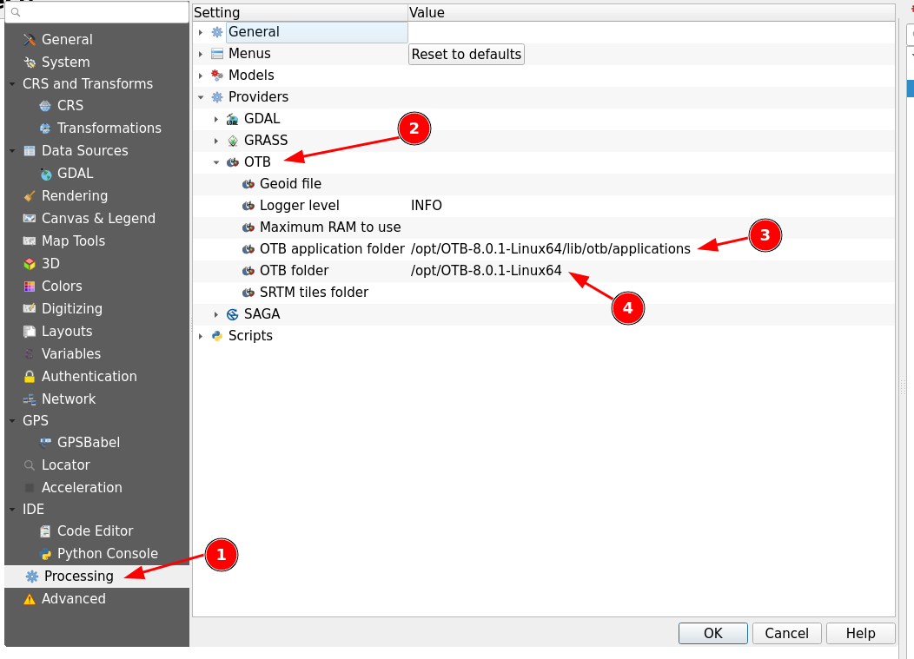
Task: Click the Canvas & Legend icon
Action: (x=30, y=219)
